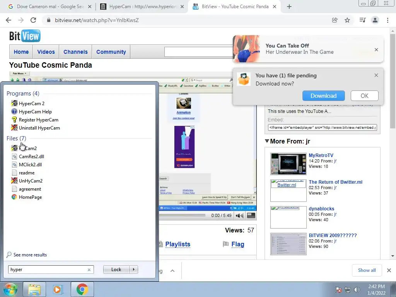Viewport: 396px width, 297px height.
Task: Open the Channels navigation item
Action: click(75, 52)
